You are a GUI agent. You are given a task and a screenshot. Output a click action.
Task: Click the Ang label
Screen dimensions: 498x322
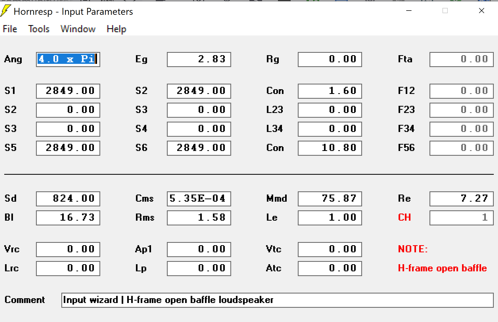pos(13,59)
